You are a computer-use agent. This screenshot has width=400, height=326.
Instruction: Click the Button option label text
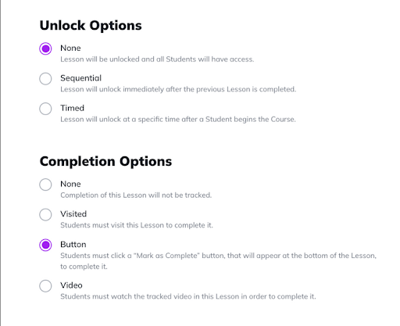[73, 245]
